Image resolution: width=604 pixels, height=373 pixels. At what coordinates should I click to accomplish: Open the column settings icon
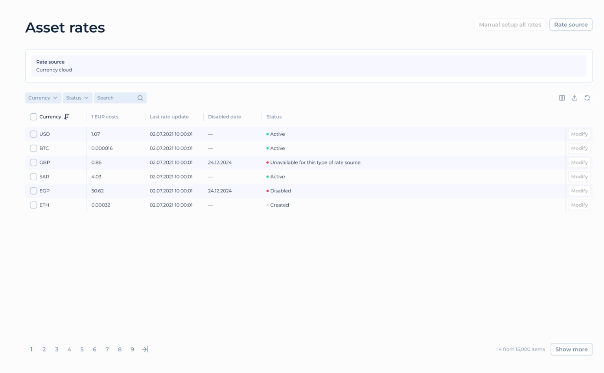pyautogui.click(x=562, y=98)
